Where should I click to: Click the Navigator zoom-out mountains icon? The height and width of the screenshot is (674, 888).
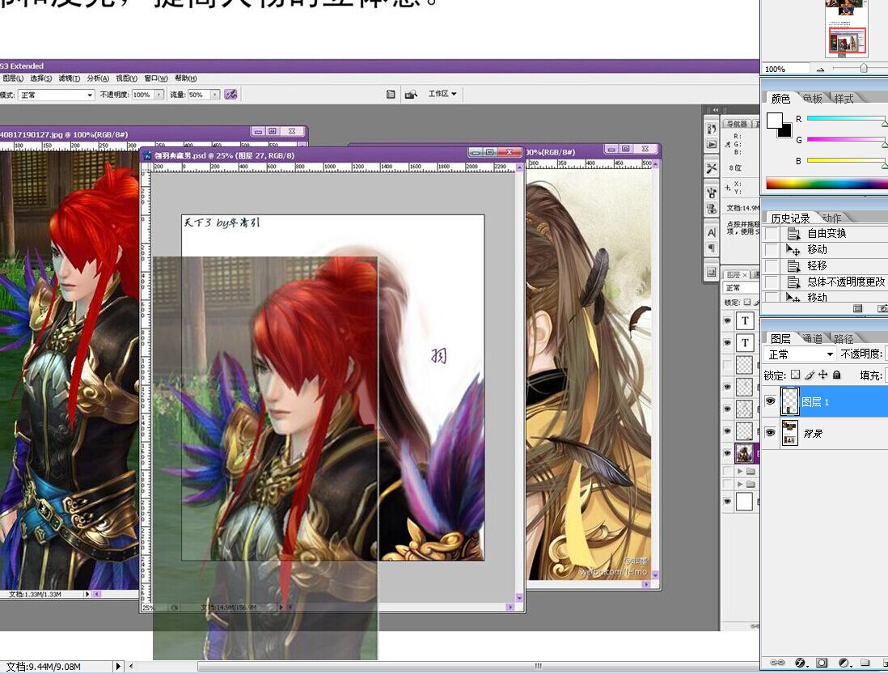pos(821,69)
